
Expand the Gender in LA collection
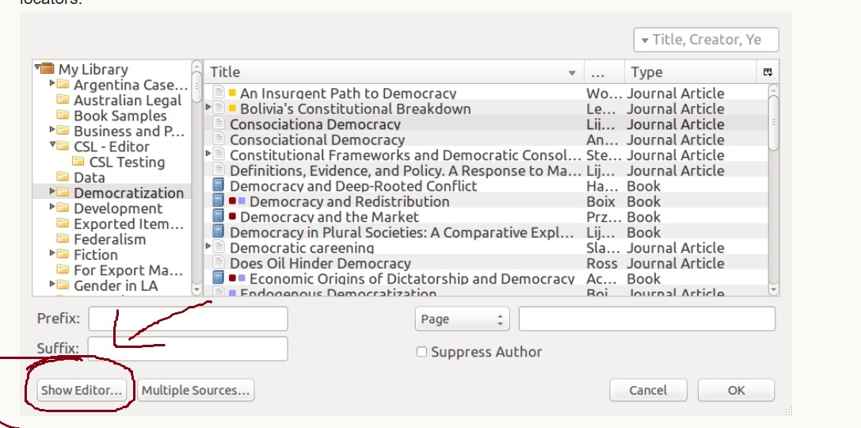[52, 284]
